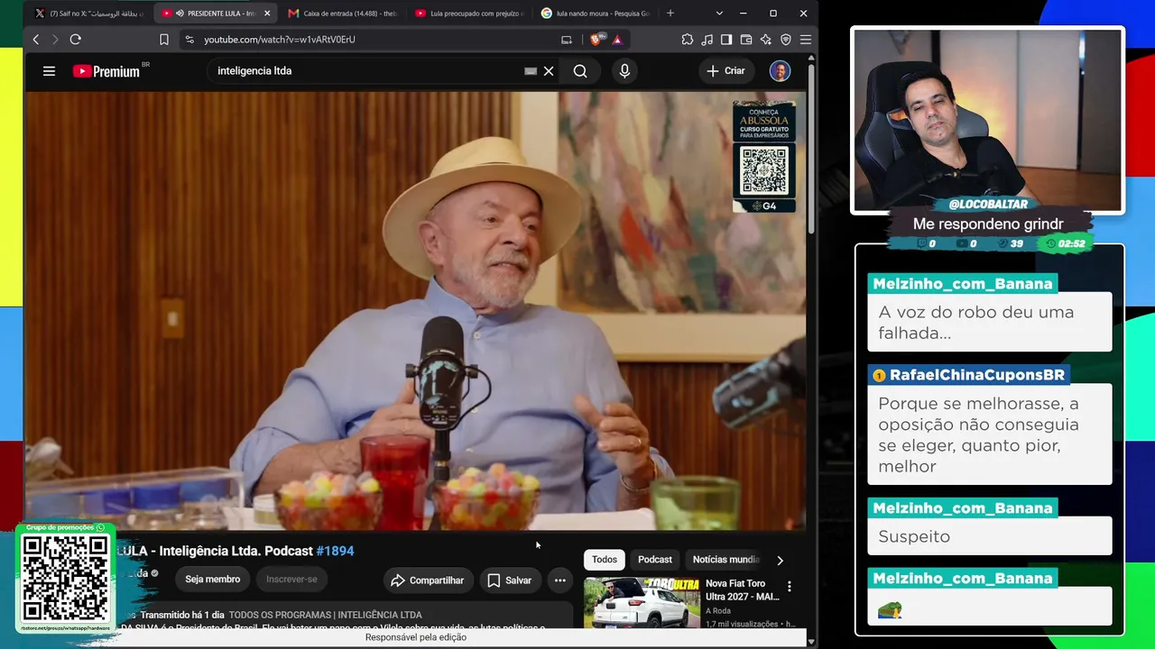Open the #1894 hashtag link

click(x=335, y=551)
